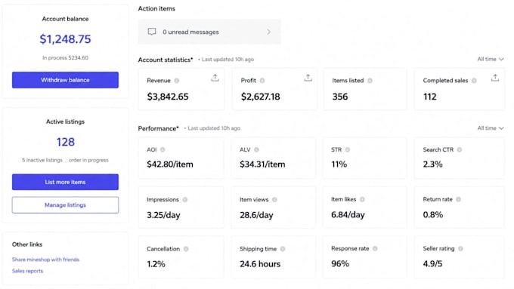Image resolution: width=514 pixels, height=289 pixels.
Task: Export Revenue data with the share icon
Action: tap(215, 78)
